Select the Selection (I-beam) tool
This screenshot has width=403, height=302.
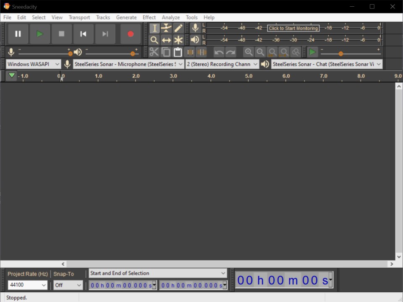[x=154, y=28]
